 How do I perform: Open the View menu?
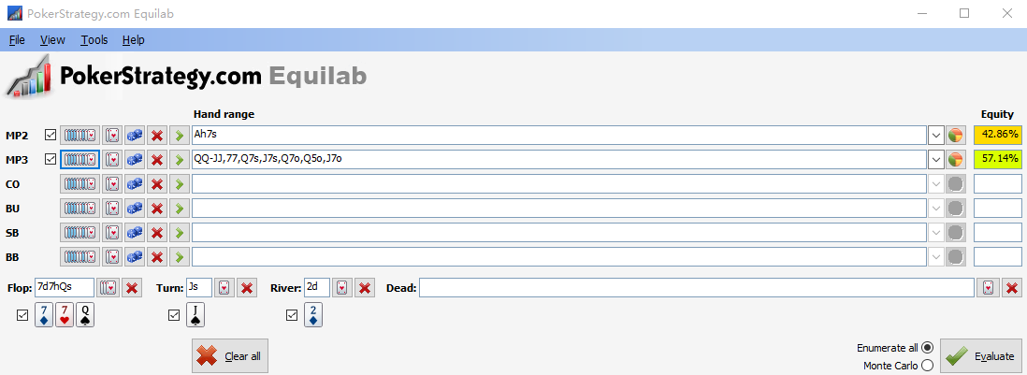(52, 40)
